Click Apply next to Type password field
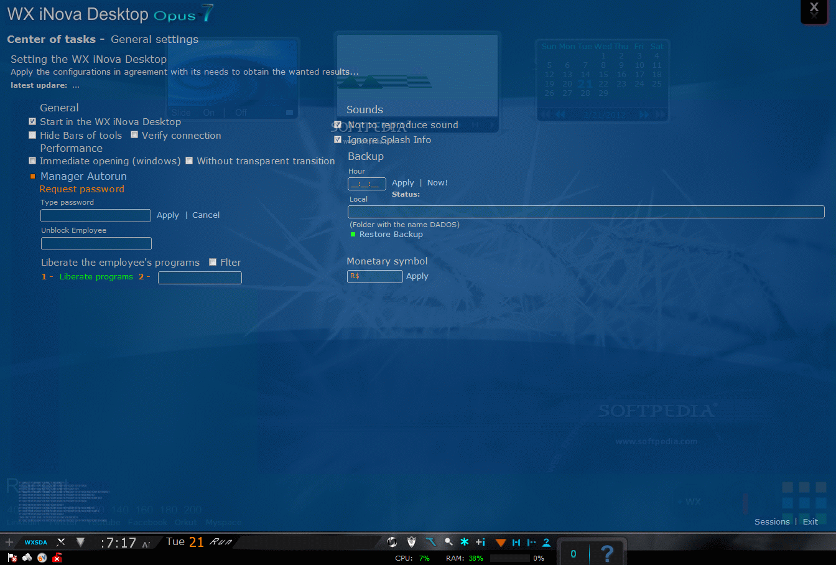The height and width of the screenshot is (565, 836). click(x=168, y=215)
